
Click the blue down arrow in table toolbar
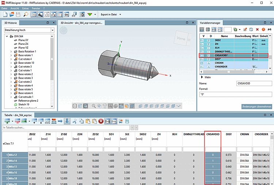tap(67, 121)
